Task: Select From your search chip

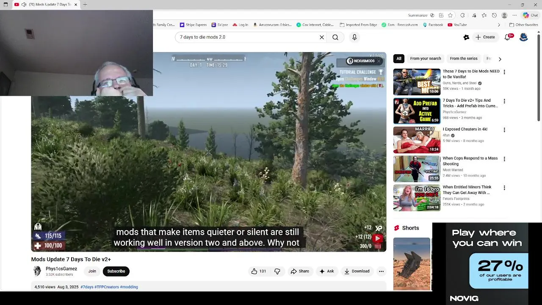Action: click(426, 58)
